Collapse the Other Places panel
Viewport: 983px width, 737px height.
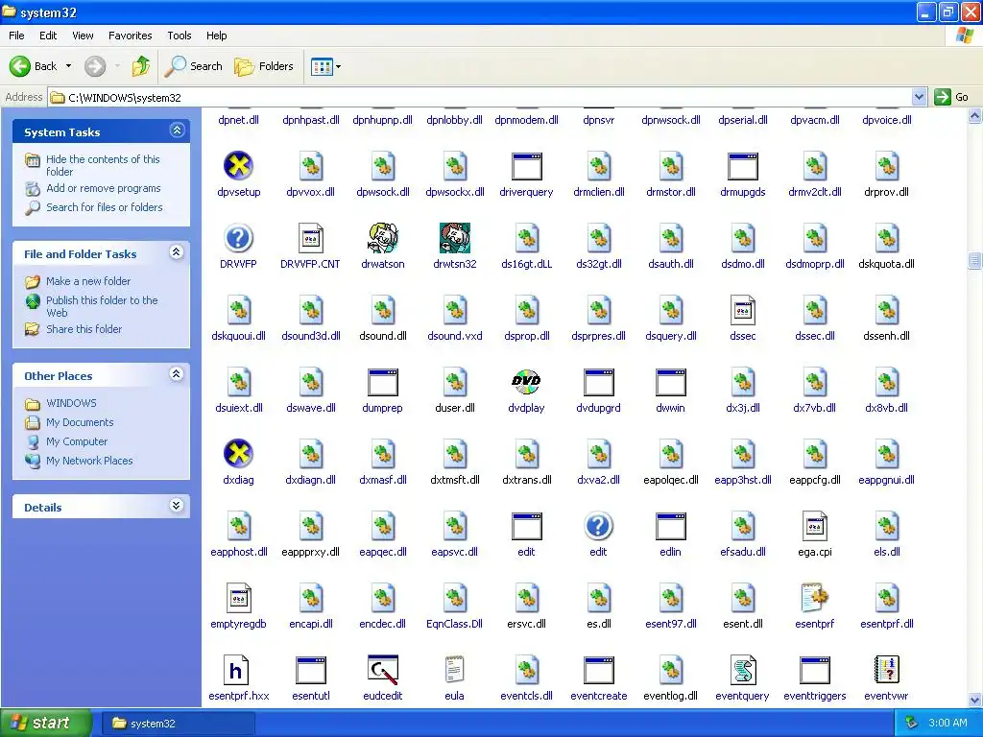(x=177, y=374)
